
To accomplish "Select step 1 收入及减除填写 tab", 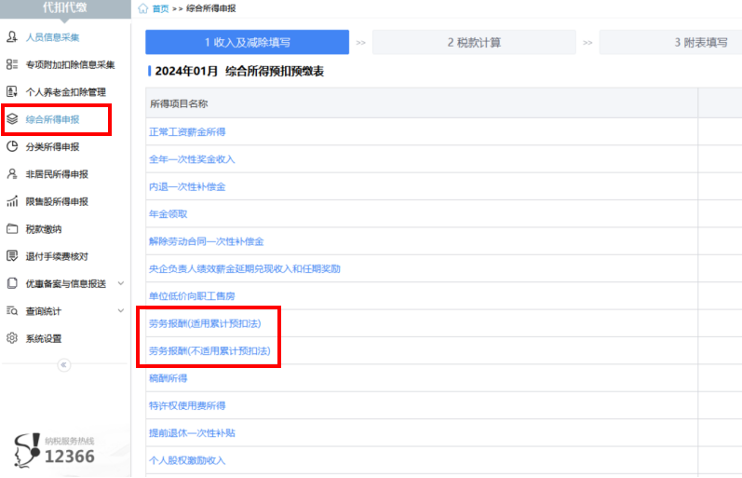I will [247, 42].
